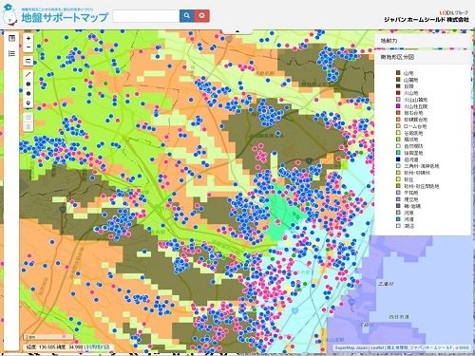
Task: Zoom in the map with plus button
Action: [x=28, y=38]
